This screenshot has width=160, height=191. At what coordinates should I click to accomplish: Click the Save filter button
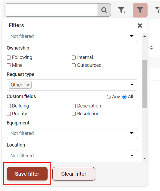(x=27, y=174)
